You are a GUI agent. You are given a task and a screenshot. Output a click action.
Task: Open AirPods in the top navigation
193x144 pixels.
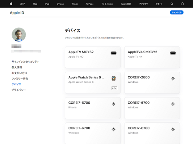coord(89,4)
